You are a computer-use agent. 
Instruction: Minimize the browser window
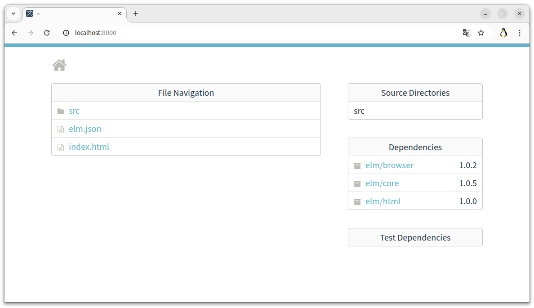(485, 13)
